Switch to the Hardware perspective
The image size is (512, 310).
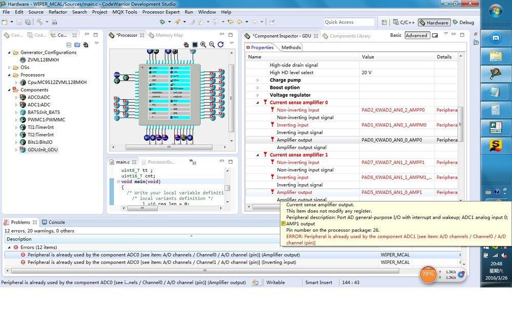tap(434, 22)
